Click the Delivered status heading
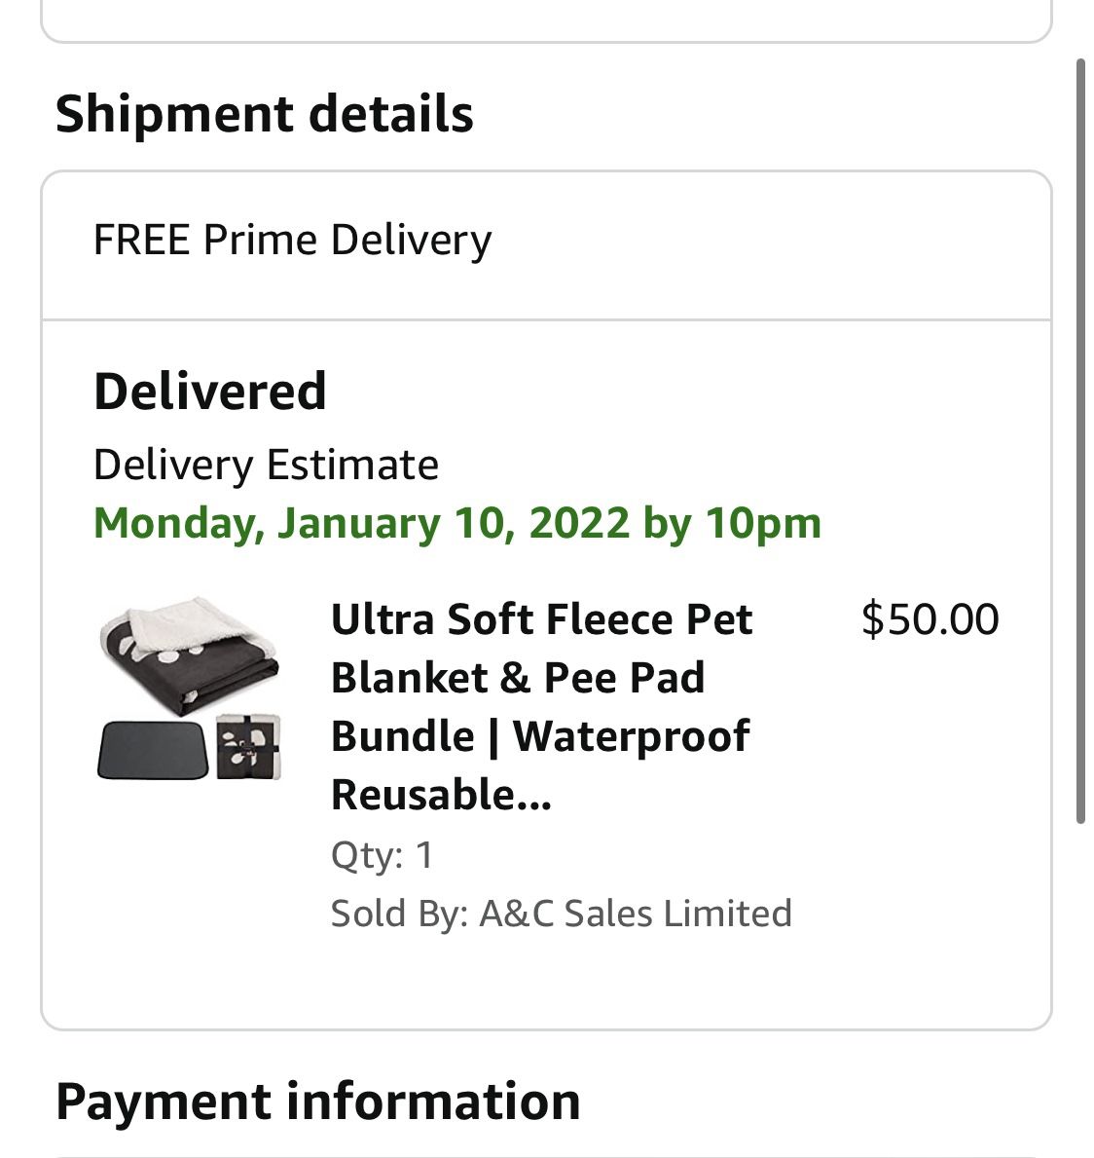Image resolution: width=1094 pixels, height=1158 pixels. 210,392
